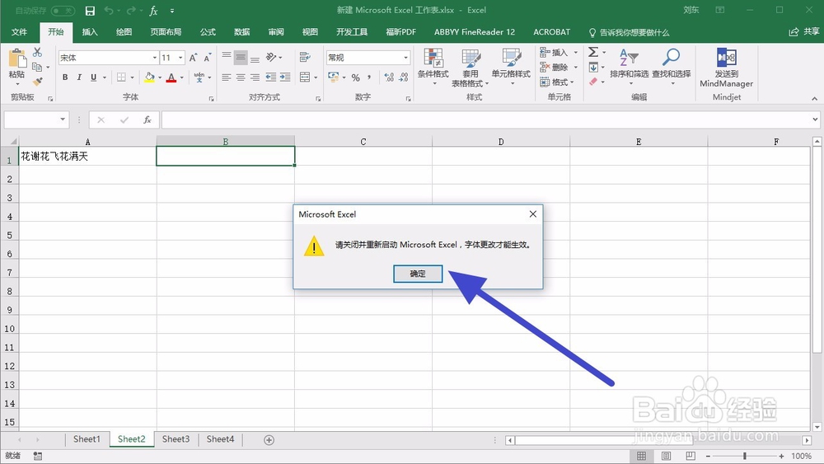Click the Wrap Text icon

click(305, 57)
